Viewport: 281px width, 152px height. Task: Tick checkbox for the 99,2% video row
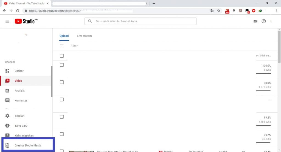tap(62, 117)
